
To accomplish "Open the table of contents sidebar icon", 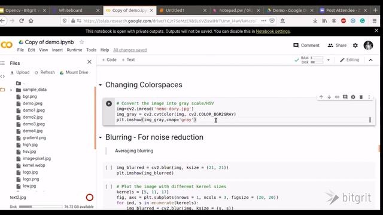I will (2, 63).
